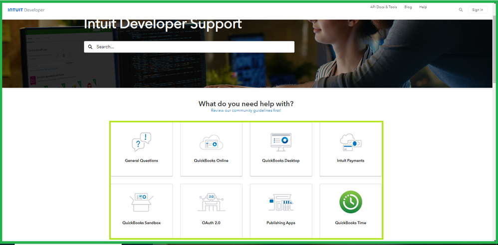Viewport: 498px width, 245px height.
Task: Open the community guidelines link
Action: pos(246,111)
